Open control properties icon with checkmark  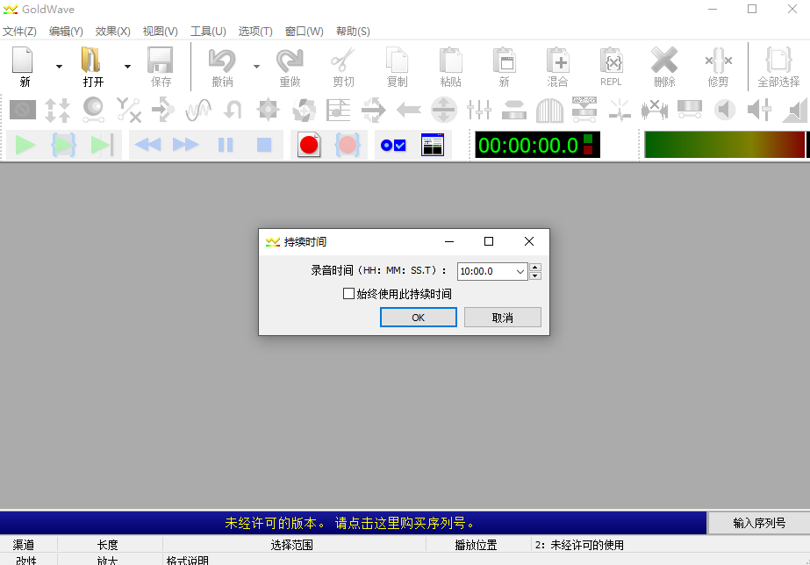393,145
